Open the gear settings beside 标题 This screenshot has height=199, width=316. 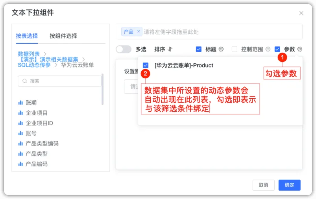pos(221,49)
